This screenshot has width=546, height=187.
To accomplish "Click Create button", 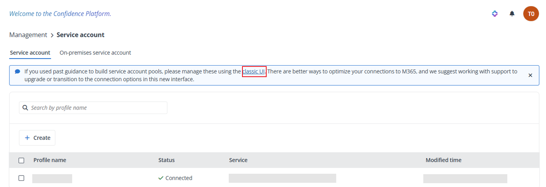I will click(x=37, y=138).
